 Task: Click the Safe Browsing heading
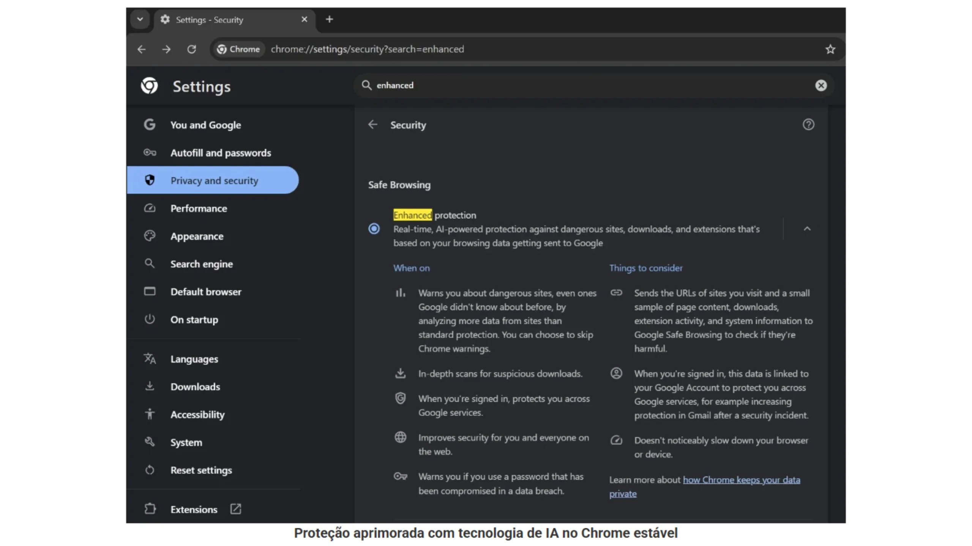coord(399,185)
